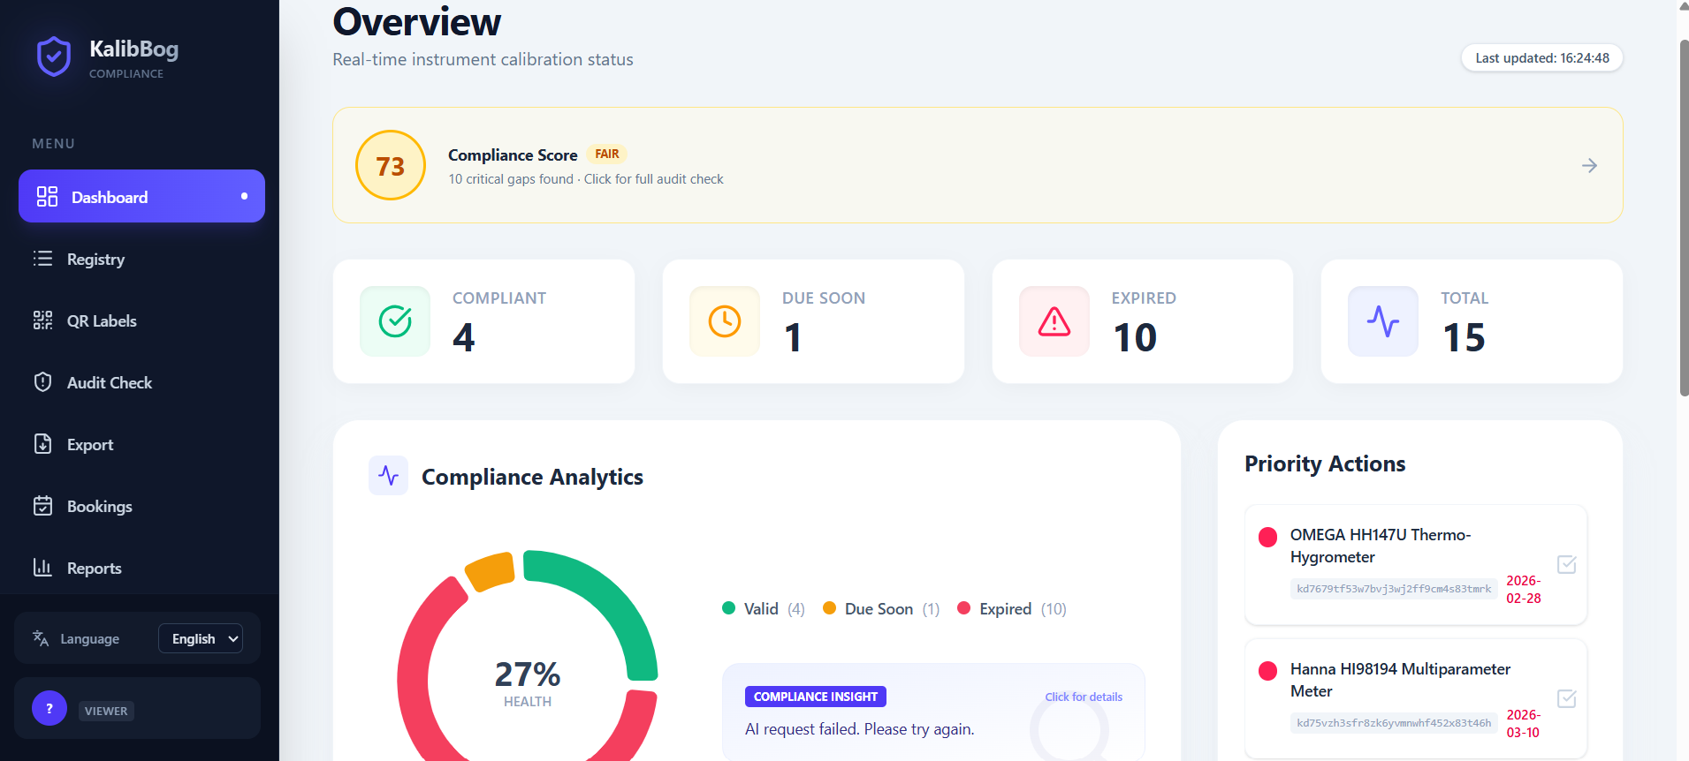Click the date 2026-03-10

[x=1524, y=723]
